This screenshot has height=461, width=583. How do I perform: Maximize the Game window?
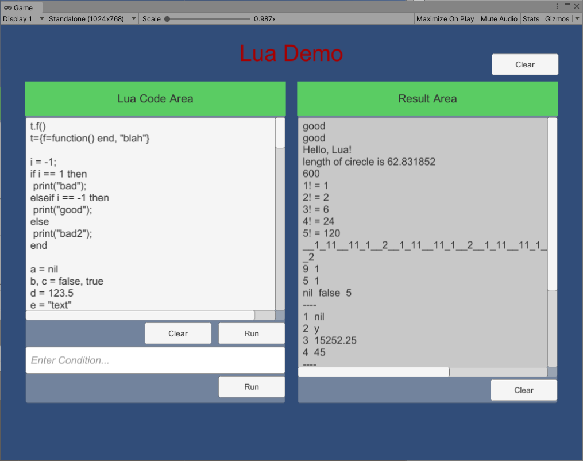[567, 6]
